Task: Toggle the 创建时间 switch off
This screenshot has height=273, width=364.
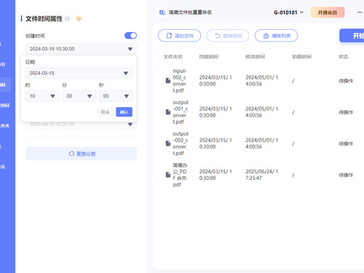Action: pyautogui.click(x=131, y=36)
